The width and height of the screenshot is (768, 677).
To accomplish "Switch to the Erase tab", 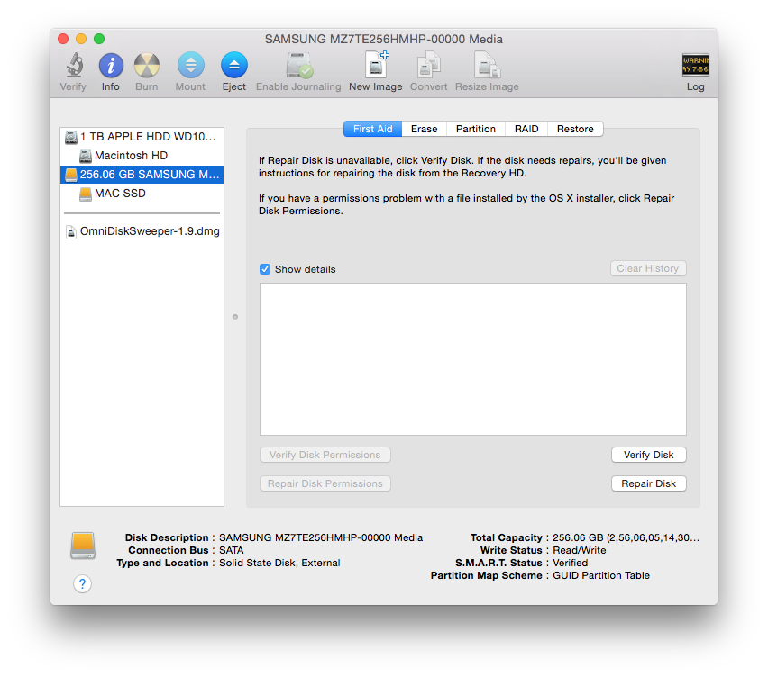I will coord(424,128).
